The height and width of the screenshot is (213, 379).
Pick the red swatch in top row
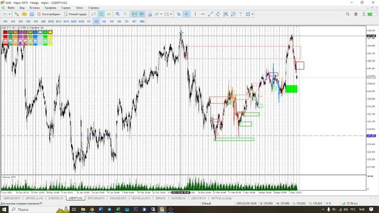click(x=5, y=32)
